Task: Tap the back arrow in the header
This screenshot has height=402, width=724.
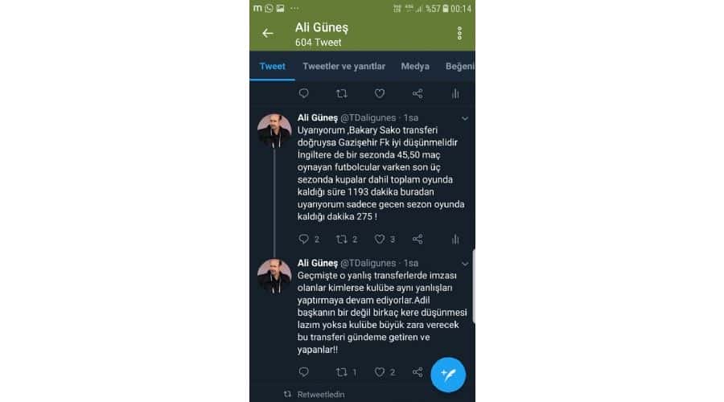Action: (x=268, y=33)
